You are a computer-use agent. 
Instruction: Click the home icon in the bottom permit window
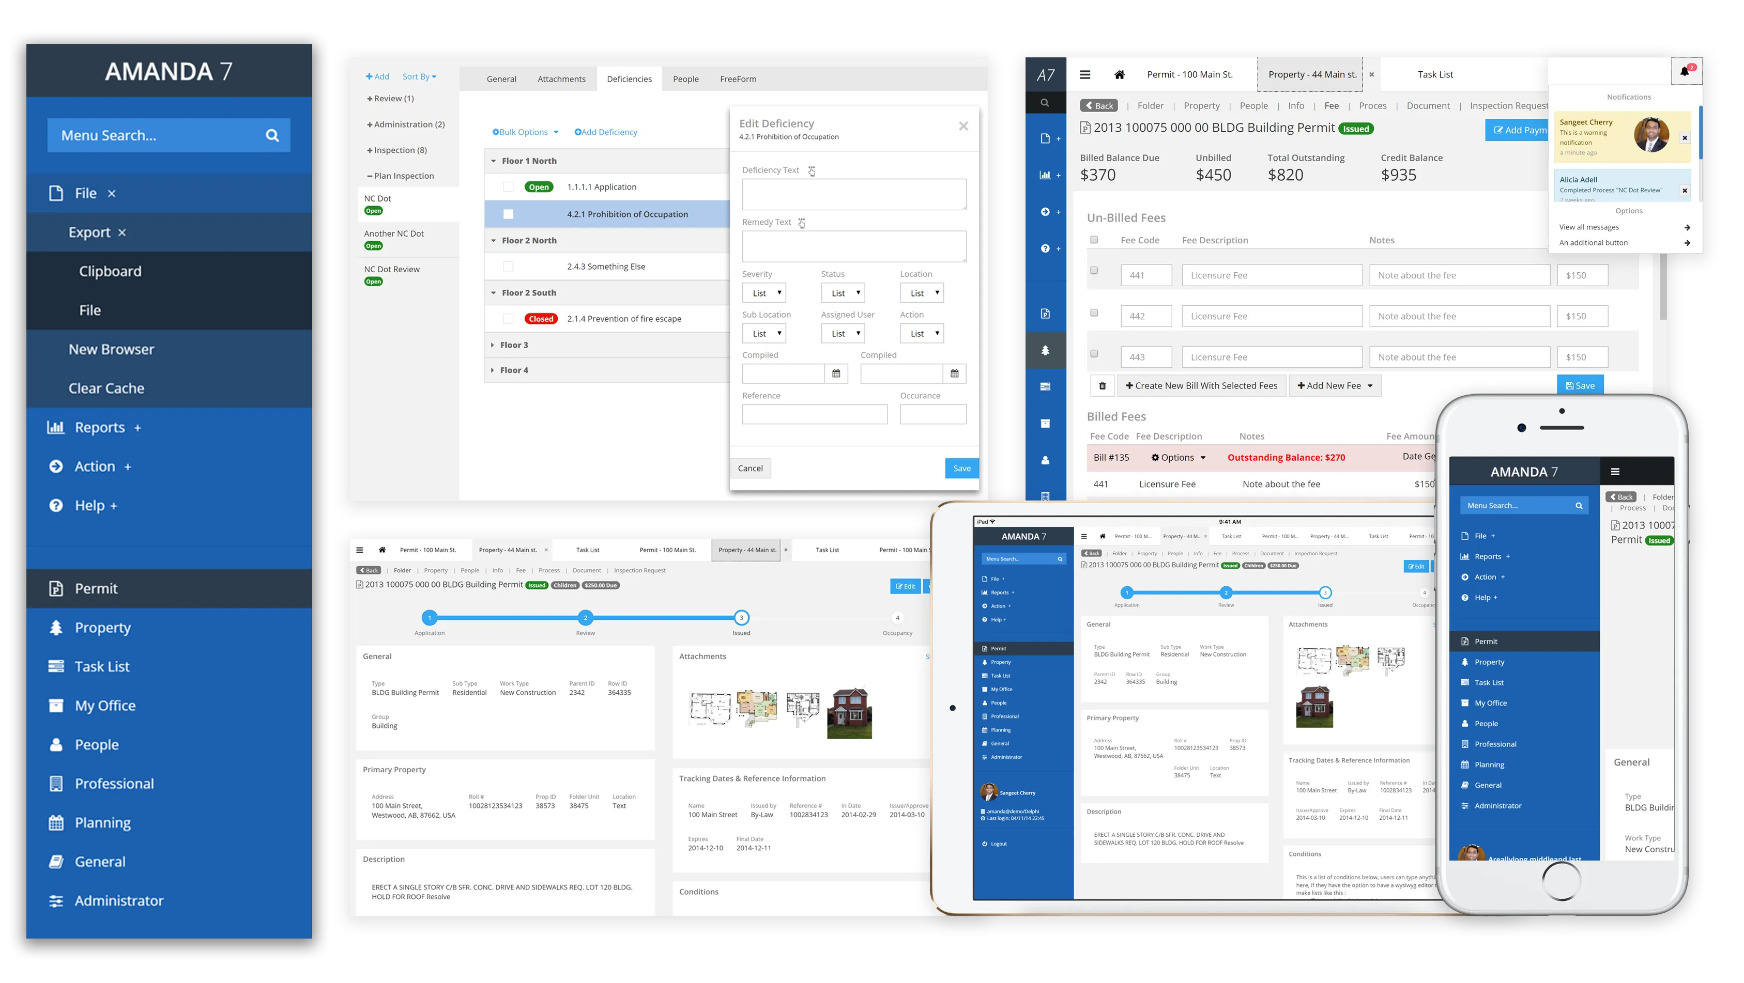point(382,550)
